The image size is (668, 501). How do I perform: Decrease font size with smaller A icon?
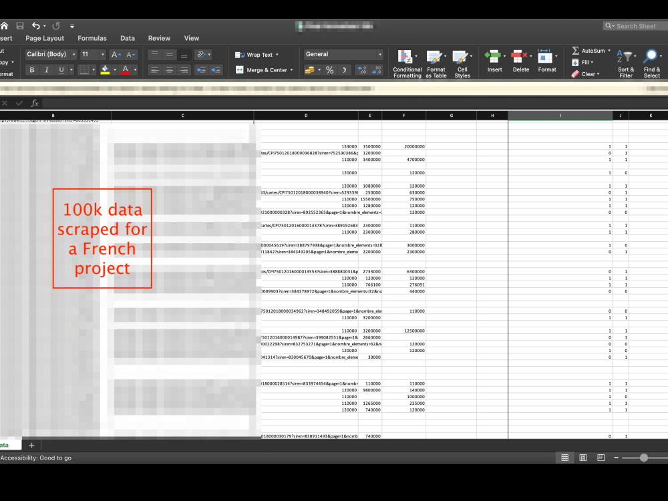pyautogui.click(x=131, y=55)
